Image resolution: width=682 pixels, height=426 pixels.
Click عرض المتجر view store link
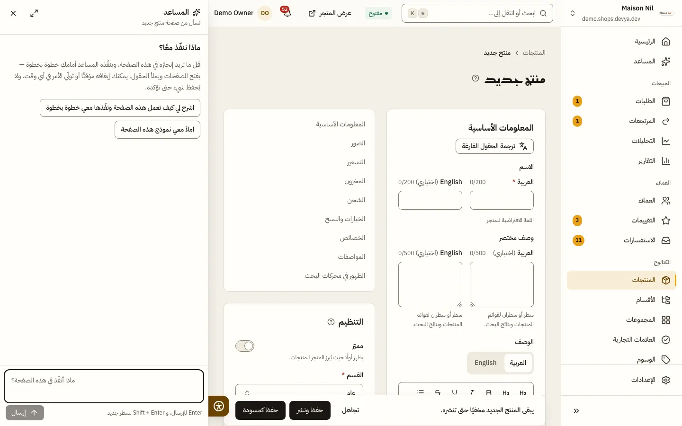pos(330,13)
